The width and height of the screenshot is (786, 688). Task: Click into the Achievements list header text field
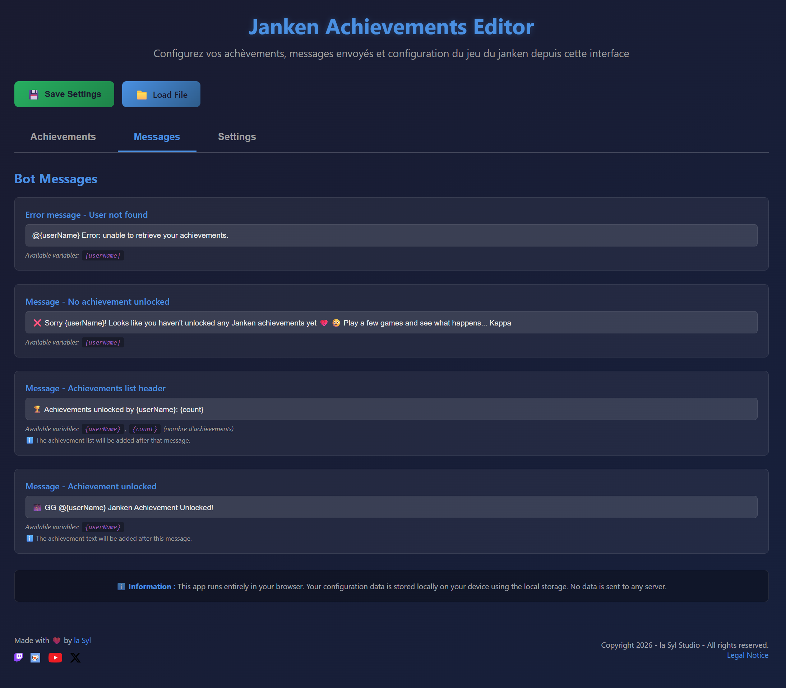[x=391, y=409]
